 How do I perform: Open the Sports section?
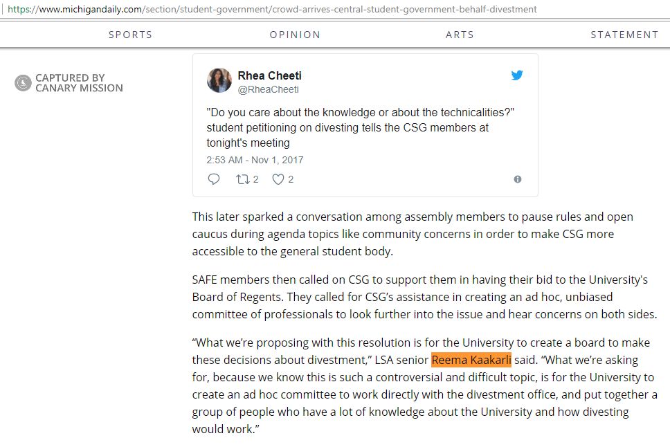[130, 35]
